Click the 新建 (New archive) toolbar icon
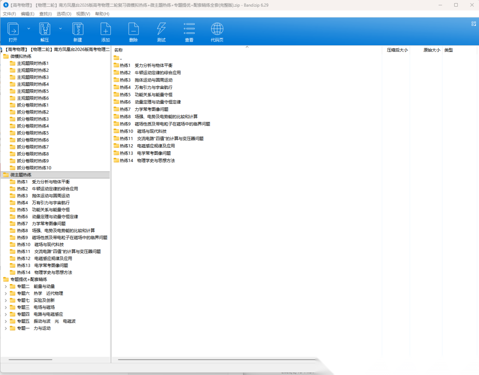This screenshot has height=375, width=479. click(x=78, y=30)
